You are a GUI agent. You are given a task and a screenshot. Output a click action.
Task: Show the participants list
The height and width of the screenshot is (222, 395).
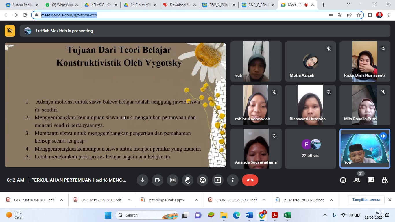pos(357,180)
